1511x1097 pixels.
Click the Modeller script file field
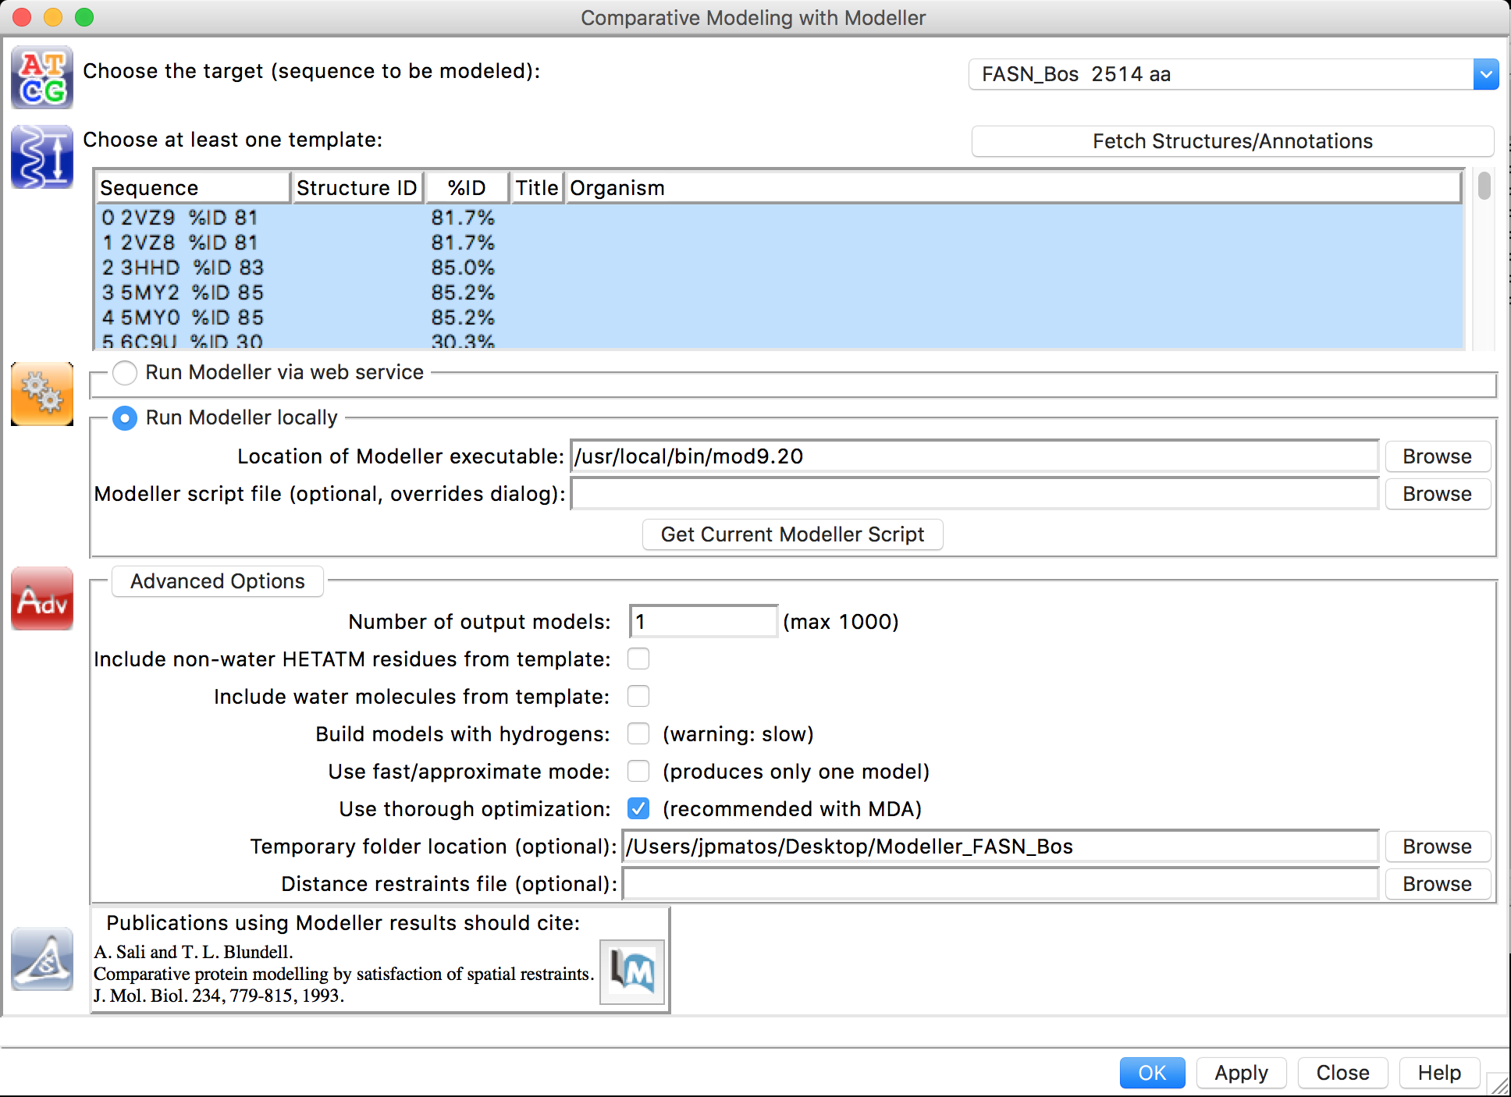coord(975,494)
